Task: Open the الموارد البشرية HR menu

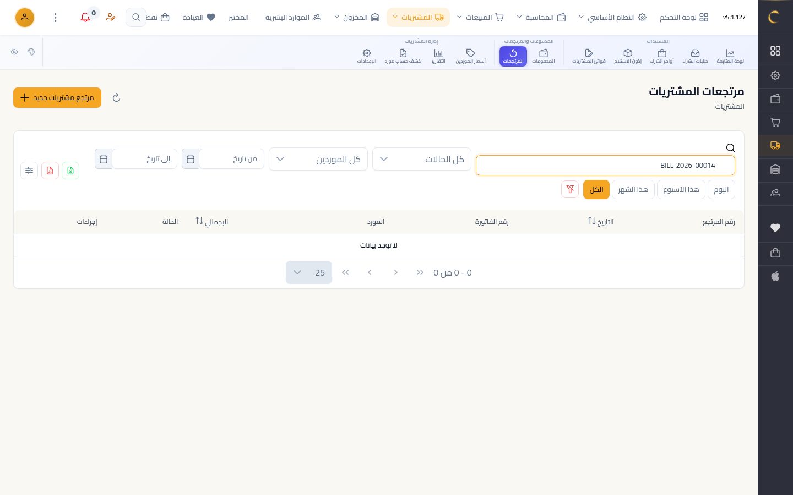Action: point(293,18)
